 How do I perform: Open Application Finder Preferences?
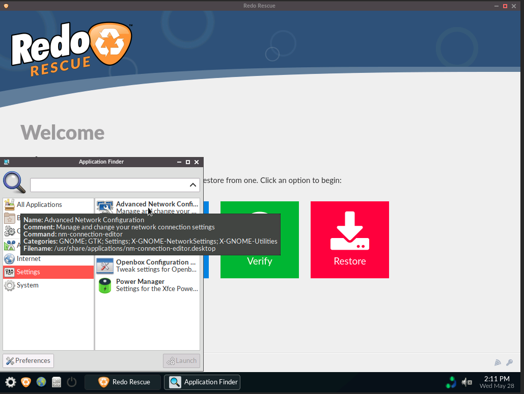click(28, 361)
